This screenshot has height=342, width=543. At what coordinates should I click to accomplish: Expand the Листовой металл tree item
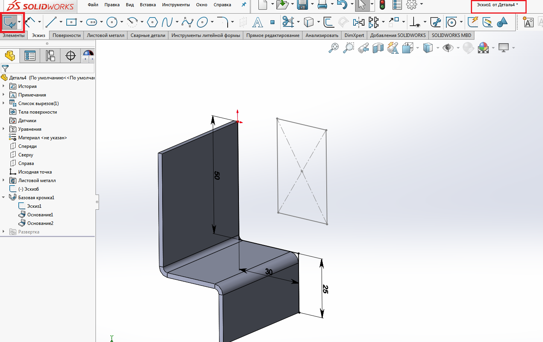4,180
